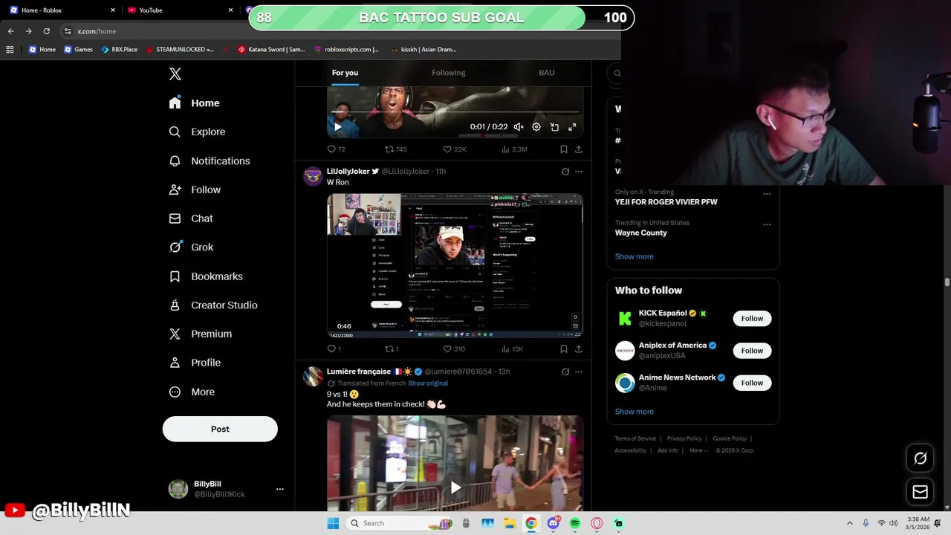Open BillyBill account menu dots
The image size is (951, 535).
[280, 489]
